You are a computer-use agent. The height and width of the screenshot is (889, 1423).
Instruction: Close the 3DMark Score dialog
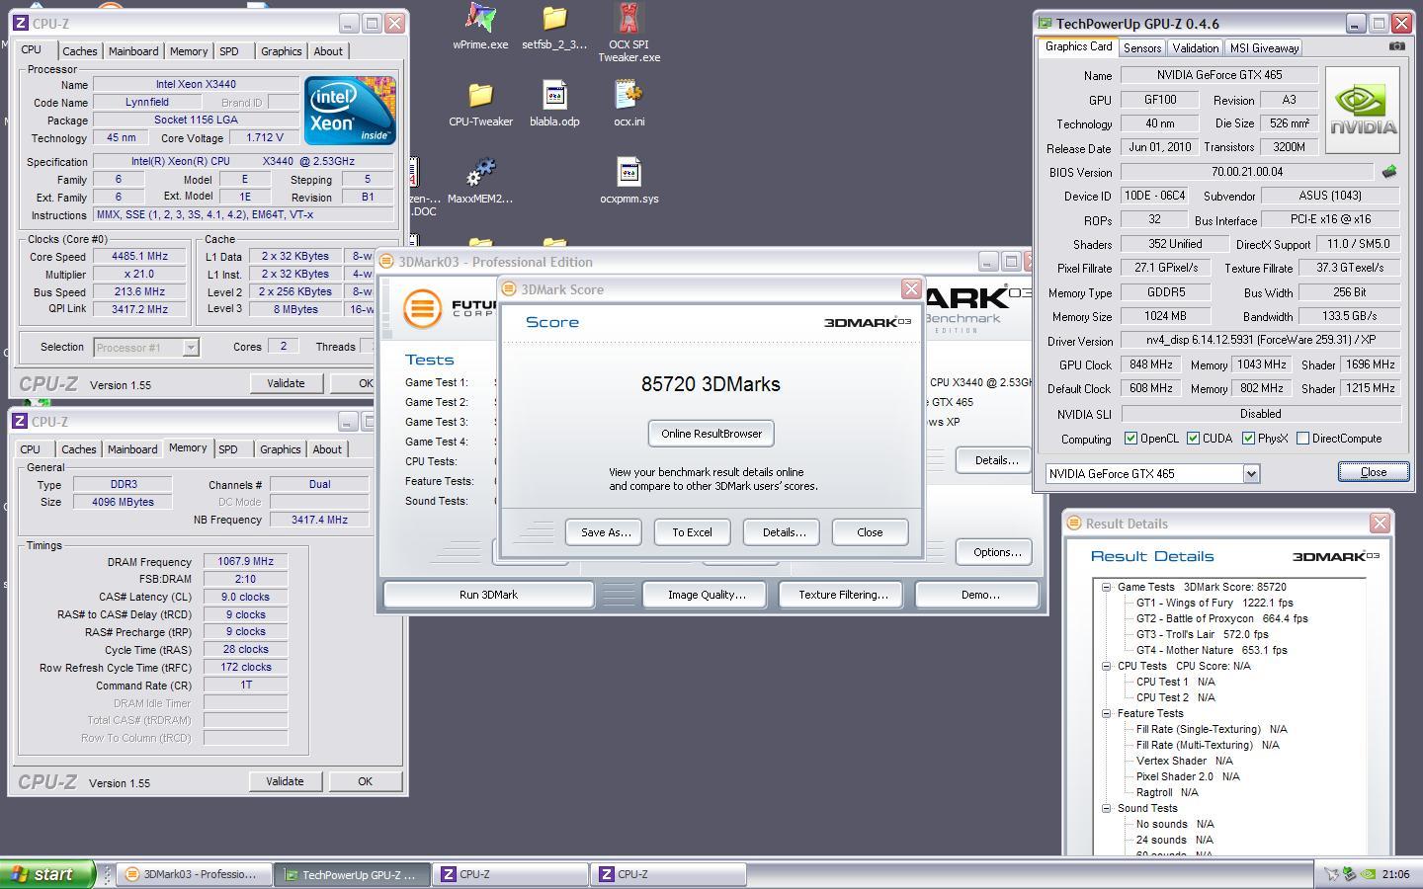click(870, 532)
